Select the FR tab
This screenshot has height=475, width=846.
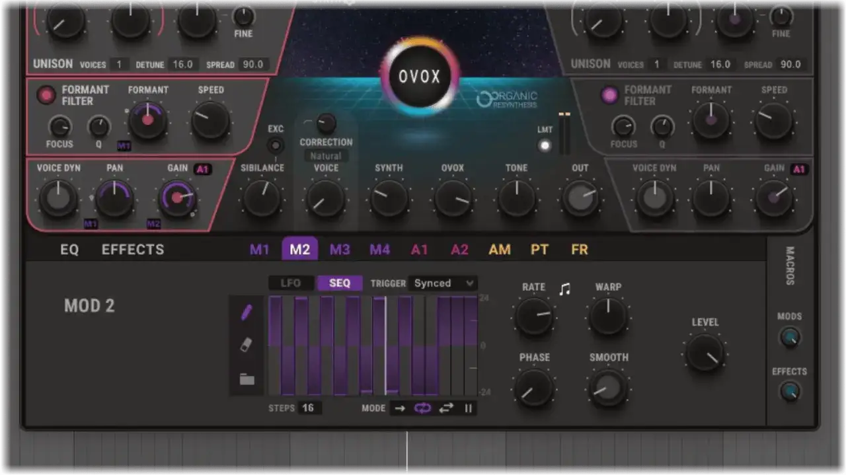click(580, 250)
